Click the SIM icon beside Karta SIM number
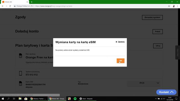Viewport: 180px width, 101px height. tap(21, 83)
